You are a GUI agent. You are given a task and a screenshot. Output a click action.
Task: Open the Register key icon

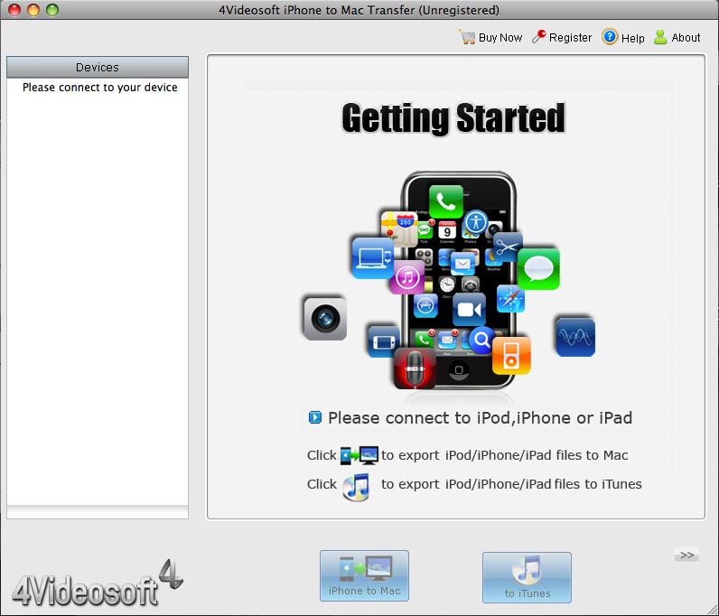pyautogui.click(x=539, y=36)
